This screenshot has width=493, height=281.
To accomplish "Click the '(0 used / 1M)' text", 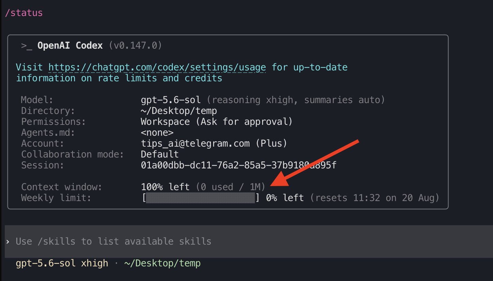I will (x=230, y=187).
